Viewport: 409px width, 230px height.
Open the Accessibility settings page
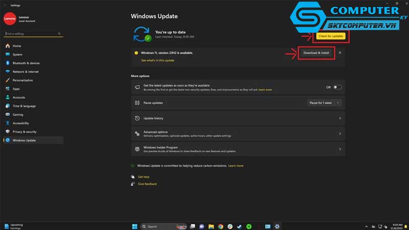tap(20, 123)
